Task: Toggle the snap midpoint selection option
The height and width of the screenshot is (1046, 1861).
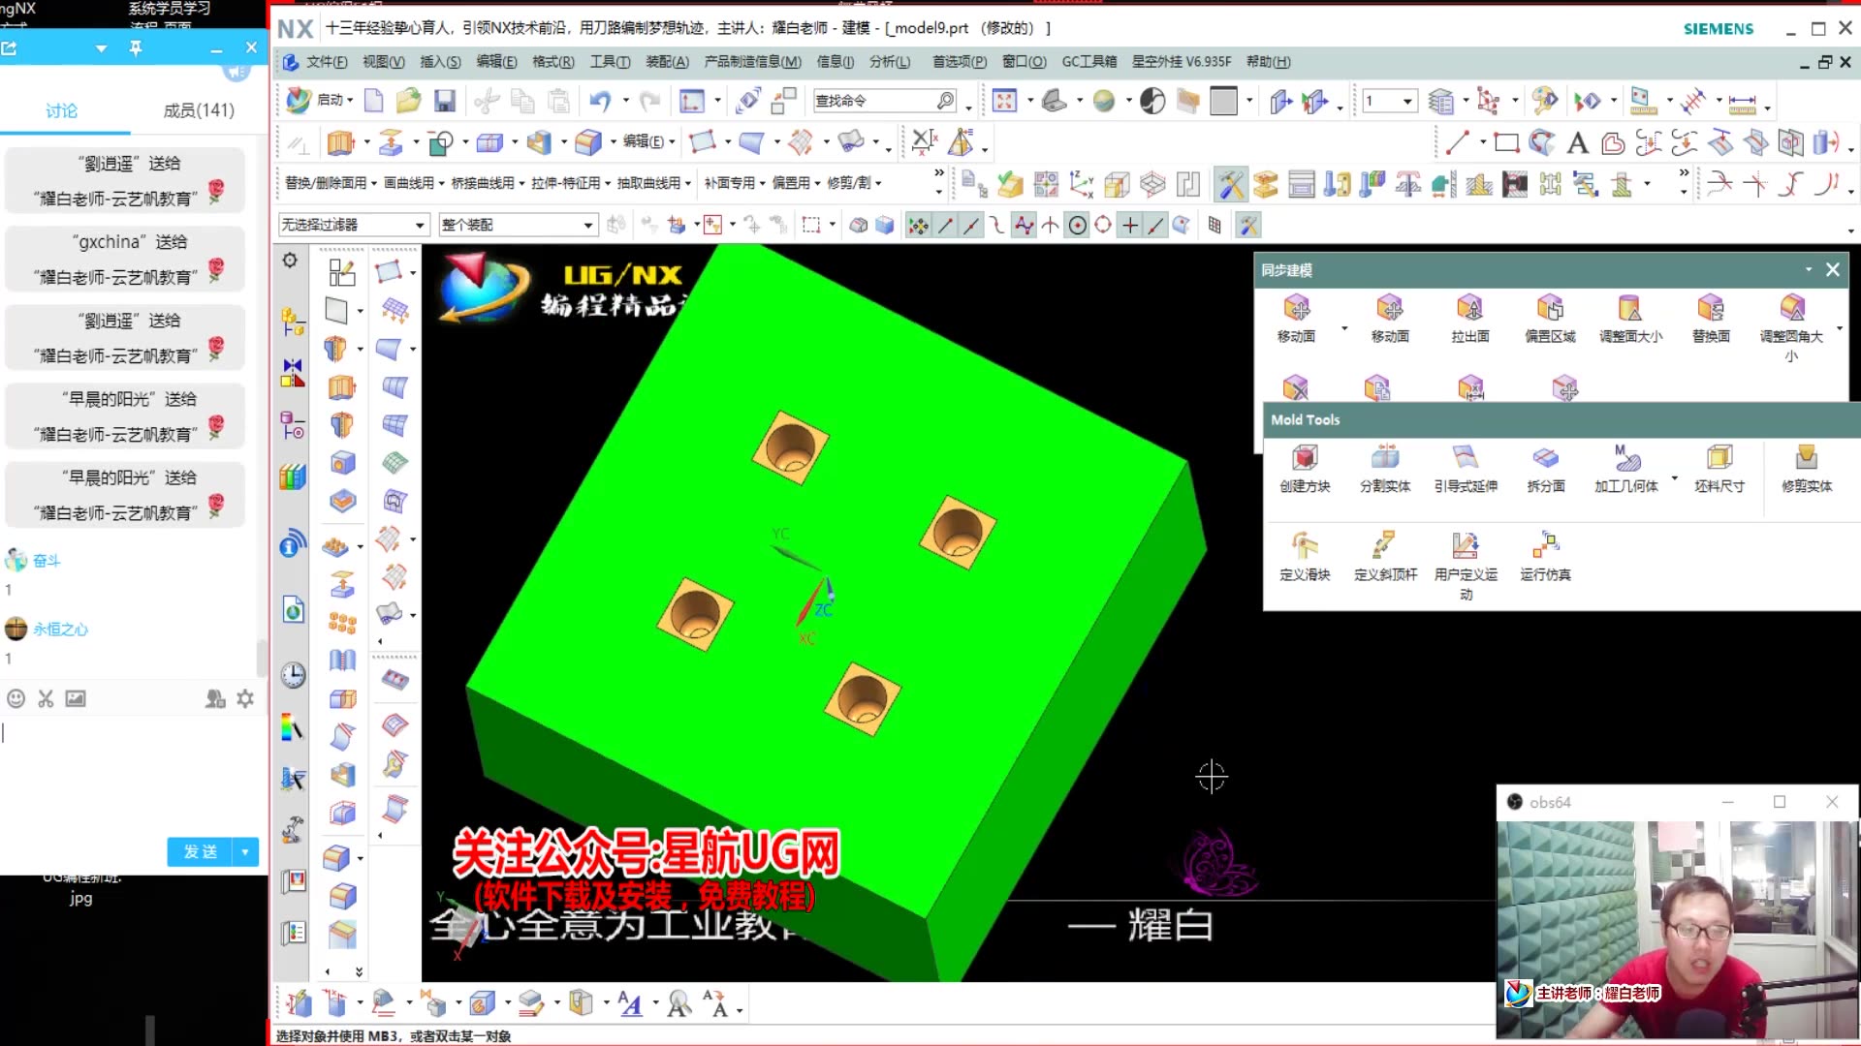Action: click(970, 226)
